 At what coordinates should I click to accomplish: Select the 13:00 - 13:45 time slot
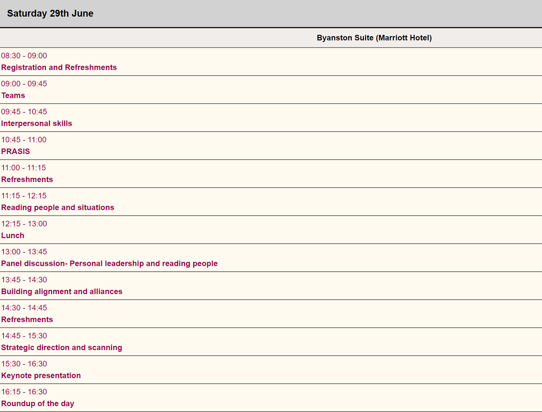[24, 252]
